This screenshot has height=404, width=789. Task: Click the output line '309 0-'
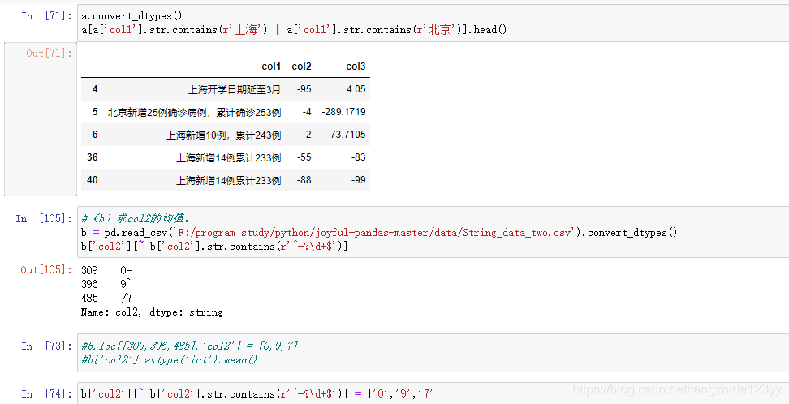(106, 270)
